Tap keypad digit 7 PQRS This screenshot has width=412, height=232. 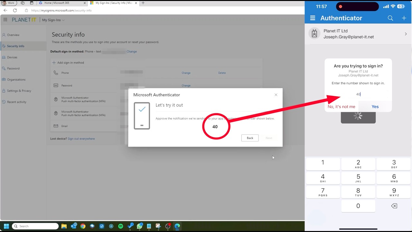click(x=323, y=192)
